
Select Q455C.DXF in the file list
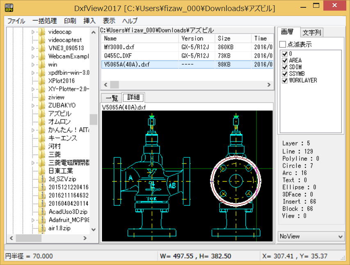tap(187, 56)
